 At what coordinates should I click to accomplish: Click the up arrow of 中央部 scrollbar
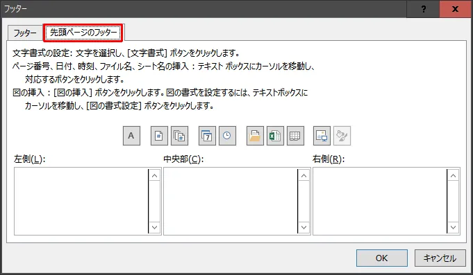(x=304, y=175)
